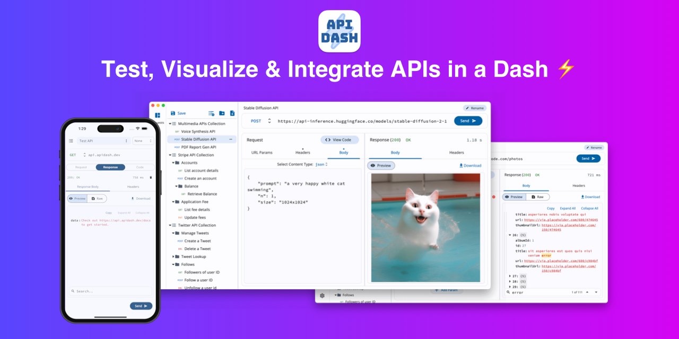Image resolution: width=679 pixels, height=339 pixels.
Task: Click the Expand All link in the response body
Action: 568,208
